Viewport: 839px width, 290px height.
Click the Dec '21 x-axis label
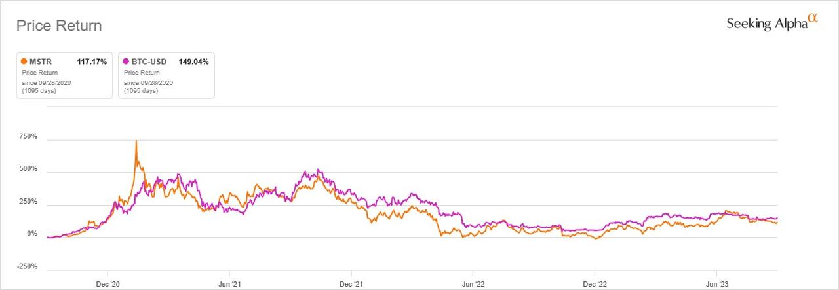pyautogui.click(x=351, y=283)
